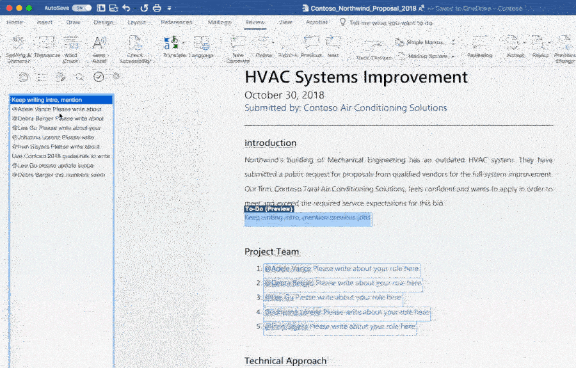Go to Next comment

[333, 46]
